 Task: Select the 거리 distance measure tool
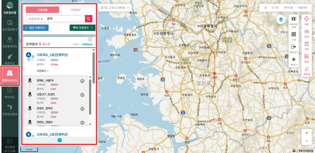pyautogui.click(x=306, y=46)
